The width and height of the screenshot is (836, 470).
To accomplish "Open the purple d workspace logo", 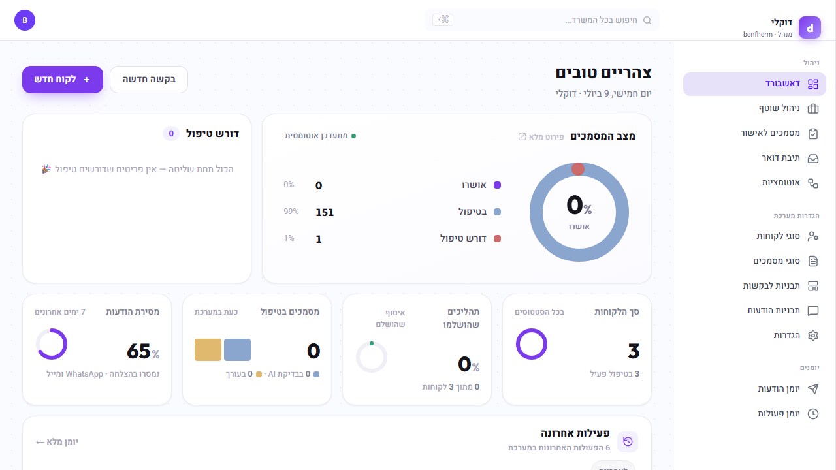I will click(810, 27).
